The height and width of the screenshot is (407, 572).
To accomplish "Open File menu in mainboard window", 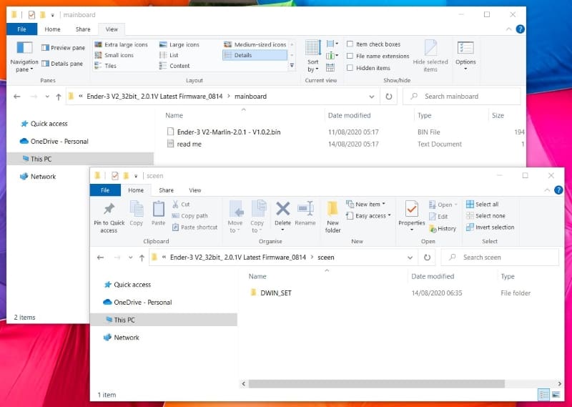I will click(22, 29).
